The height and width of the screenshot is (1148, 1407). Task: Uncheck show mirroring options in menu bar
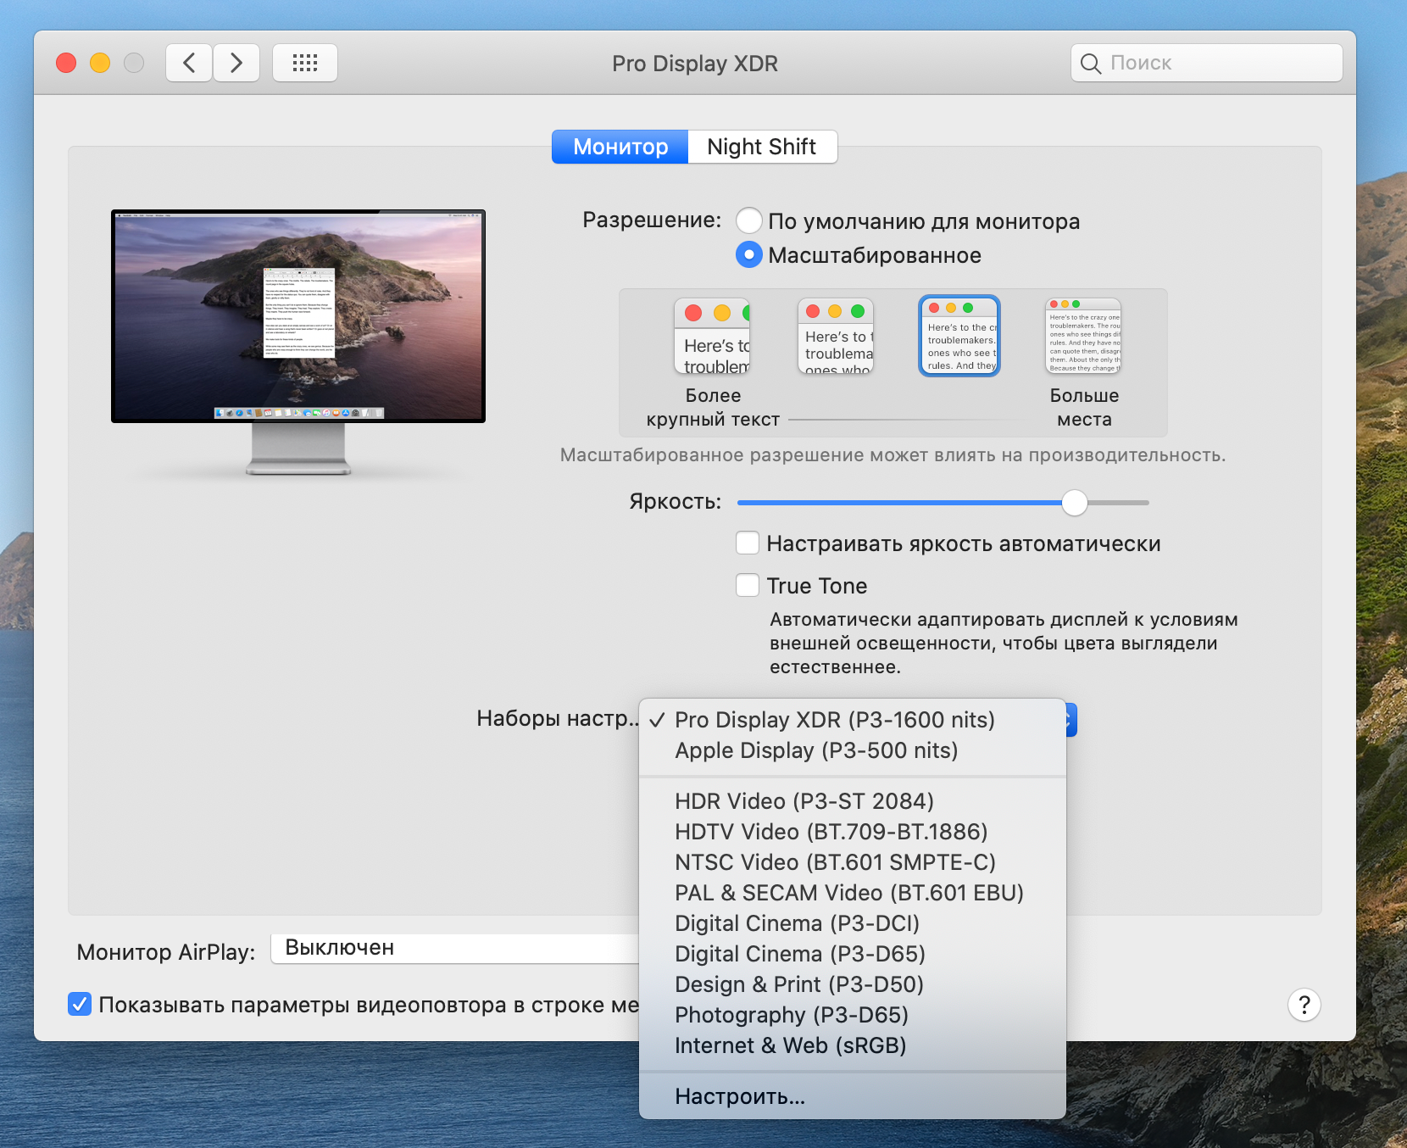80,1004
